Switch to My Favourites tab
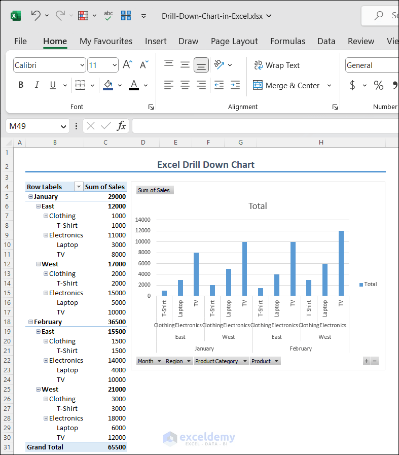This screenshot has height=455, width=399. coord(106,41)
